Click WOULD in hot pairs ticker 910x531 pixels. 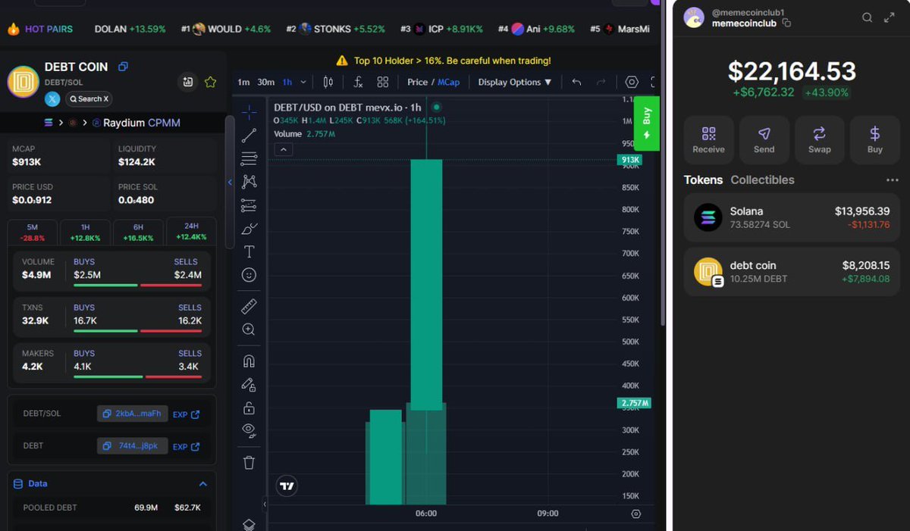pyautogui.click(x=225, y=29)
